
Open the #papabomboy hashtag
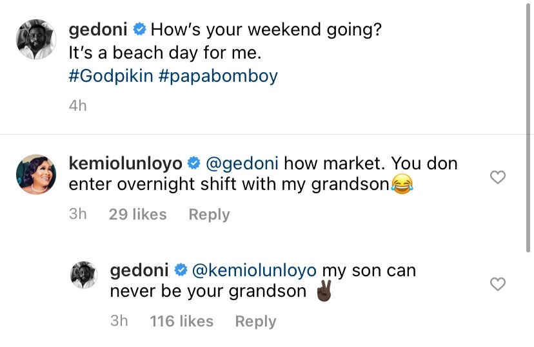point(218,76)
